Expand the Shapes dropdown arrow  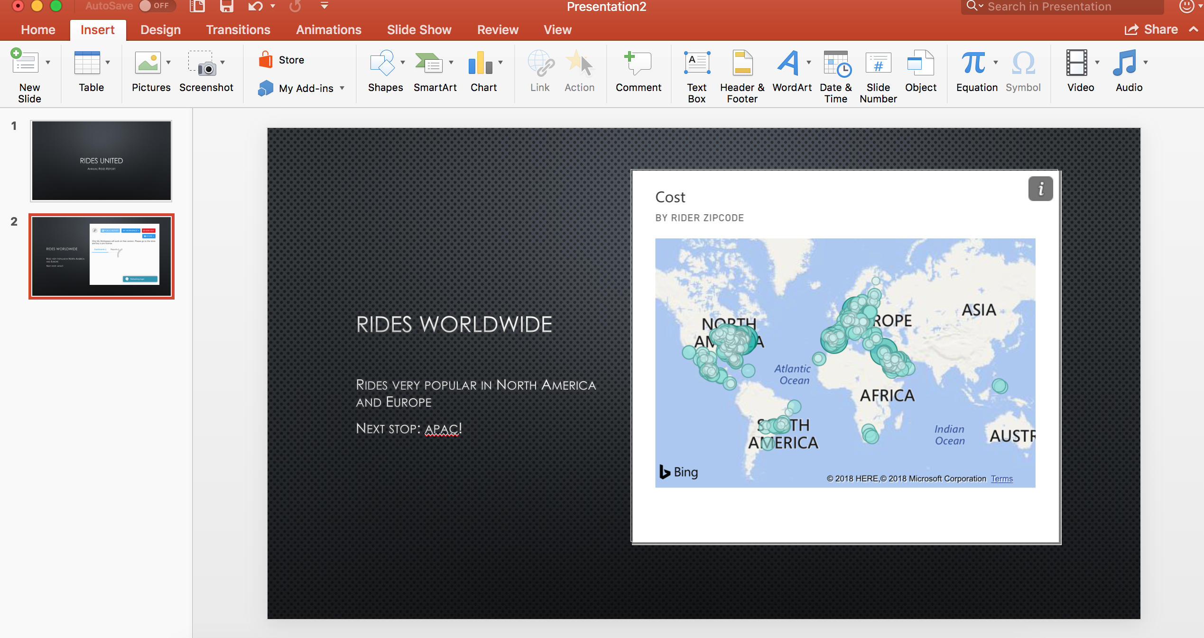point(403,63)
